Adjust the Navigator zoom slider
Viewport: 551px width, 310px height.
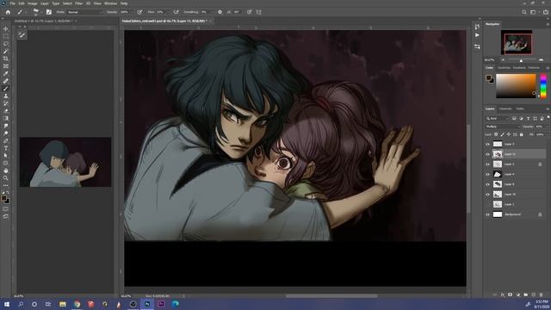click(x=521, y=60)
